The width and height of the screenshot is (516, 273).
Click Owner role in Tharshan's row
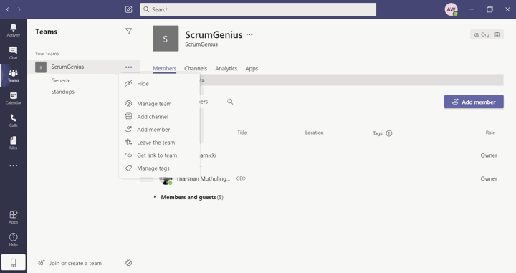[489, 178]
